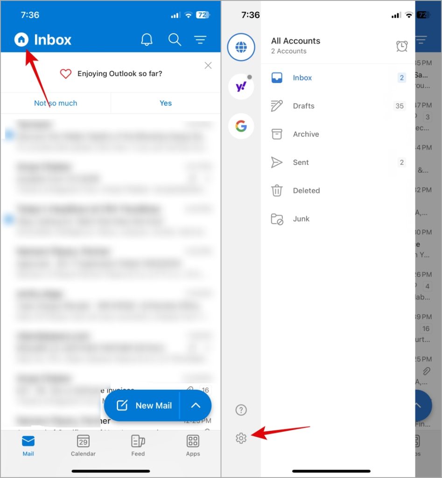
Task: Tap the 'All Accounts' header text
Action: (296, 41)
